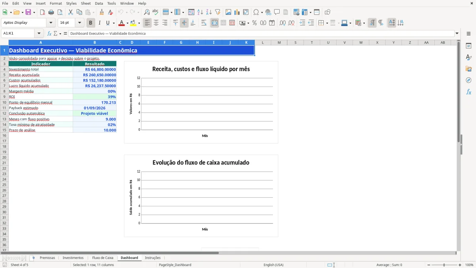Click the Sort Ascending icon
This screenshot has width=476, height=268.
point(200,12)
